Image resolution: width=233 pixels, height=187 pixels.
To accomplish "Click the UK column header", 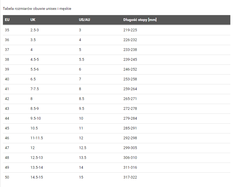I will click(x=33, y=20).
